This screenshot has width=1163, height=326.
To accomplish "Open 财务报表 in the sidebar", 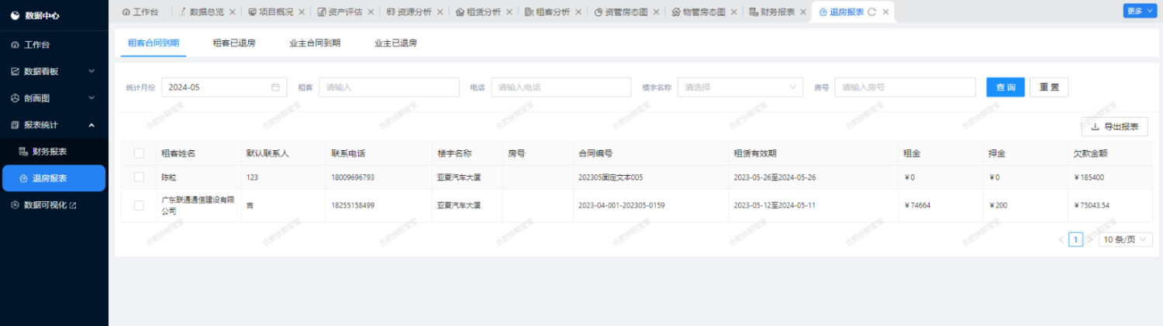I will 53,151.
